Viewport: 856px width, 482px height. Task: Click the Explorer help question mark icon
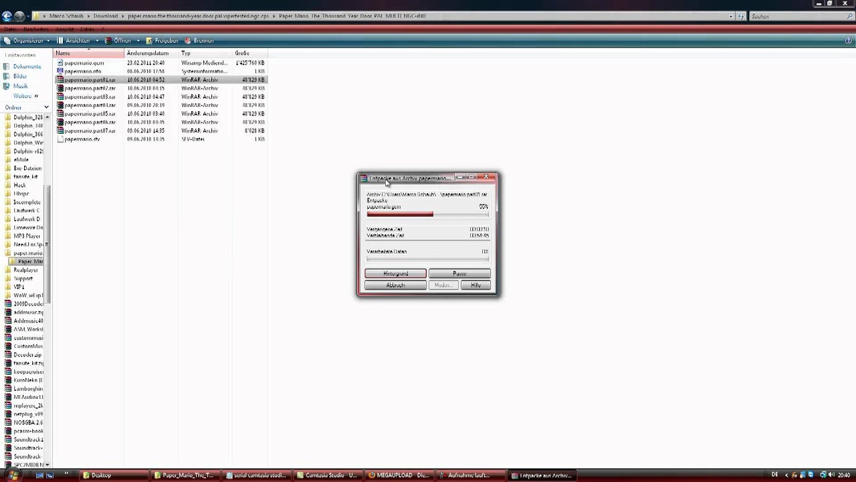click(849, 41)
